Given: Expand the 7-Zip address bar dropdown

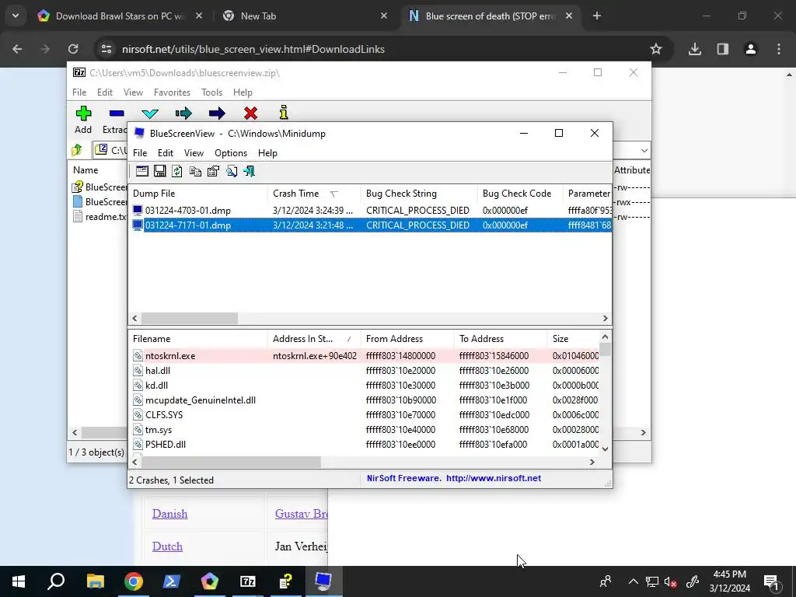Looking at the screenshot, I should coord(644,151).
